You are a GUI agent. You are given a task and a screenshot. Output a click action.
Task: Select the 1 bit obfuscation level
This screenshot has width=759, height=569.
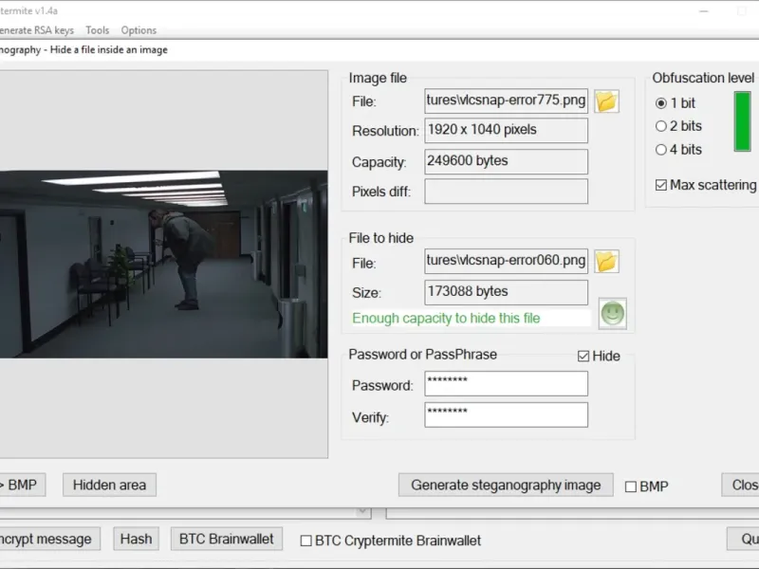[x=661, y=103]
